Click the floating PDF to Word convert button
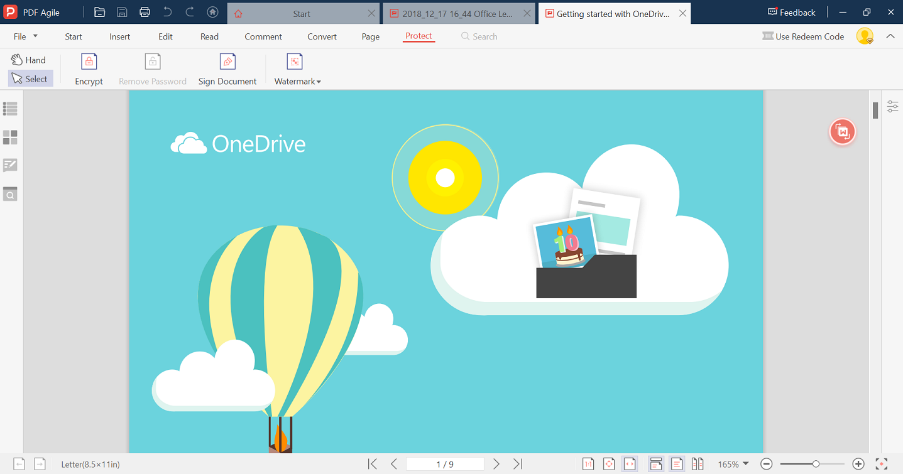Image resolution: width=903 pixels, height=474 pixels. coord(843,132)
